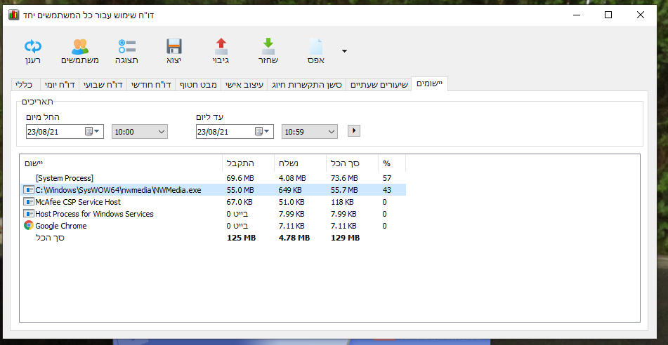
Task: Switch to the מבט חטוף tab
Action: coord(197,85)
